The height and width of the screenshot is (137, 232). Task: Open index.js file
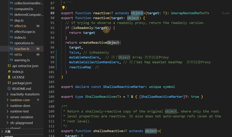coord(18,72)
